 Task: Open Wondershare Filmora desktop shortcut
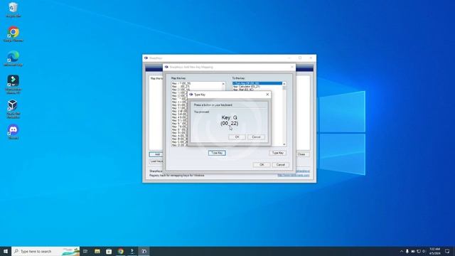(x=13, y=85)
